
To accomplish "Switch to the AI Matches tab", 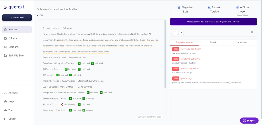I will tap(242, 42).
